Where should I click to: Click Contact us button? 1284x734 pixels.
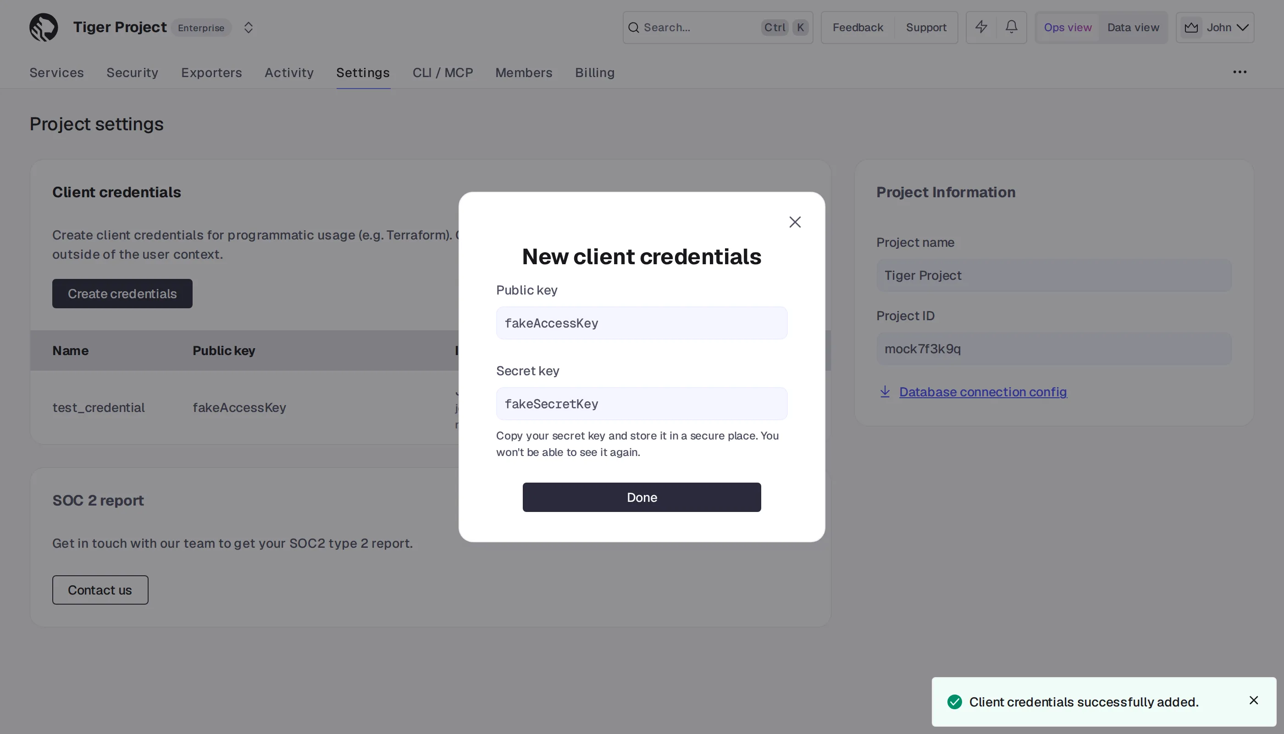click(100, 590)
